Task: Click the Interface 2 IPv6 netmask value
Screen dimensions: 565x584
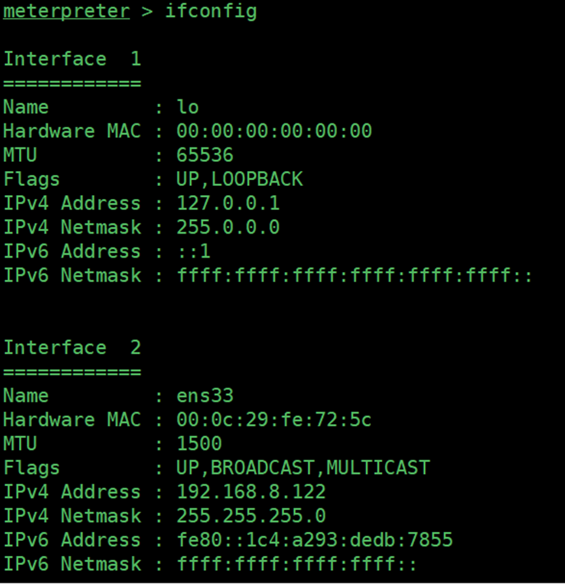Action: pyautogui.click(x=297, y=564)
